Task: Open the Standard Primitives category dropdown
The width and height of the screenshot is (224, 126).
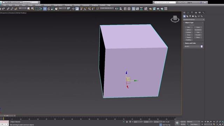Action: (194, 20)
